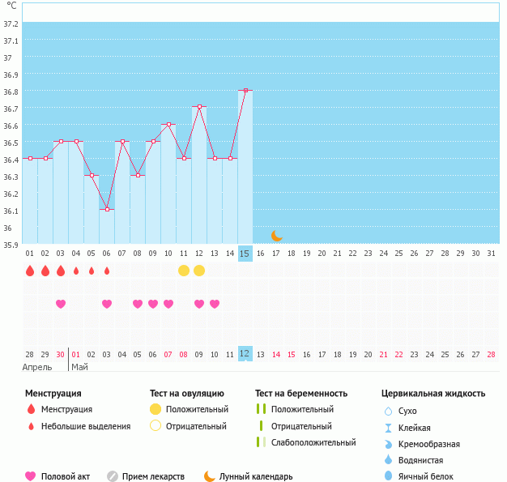This screenshot has height=482, width=507.
Task: Click the Положительный pregnancy test icon in legend
Action: pos(260,409)
